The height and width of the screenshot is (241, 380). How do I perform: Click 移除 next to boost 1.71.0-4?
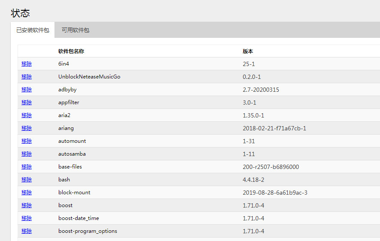coord(27,205)
